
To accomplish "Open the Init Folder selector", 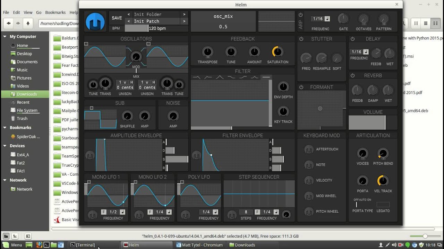I will (x=156, y=14).
